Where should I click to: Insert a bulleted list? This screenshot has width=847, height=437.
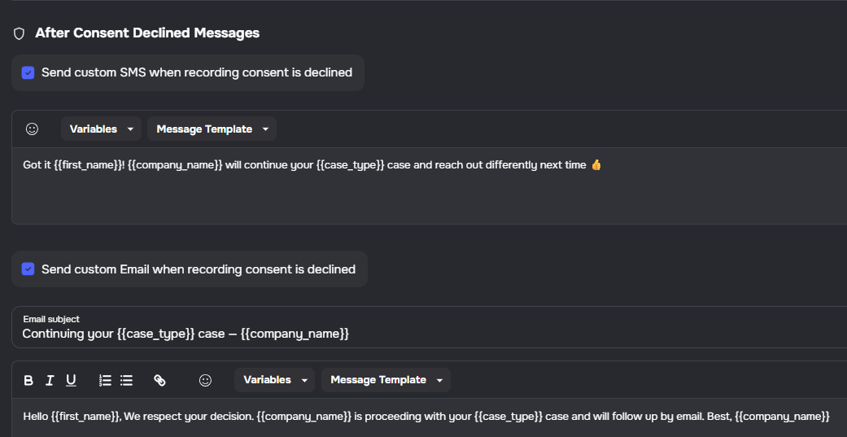pyautogui.click(x=126, y=380)
